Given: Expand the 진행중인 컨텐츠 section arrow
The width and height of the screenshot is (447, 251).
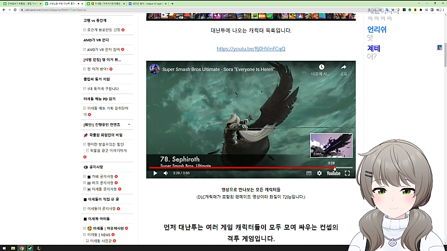Looking at the screenshot, I should click(x=130, y=124).
